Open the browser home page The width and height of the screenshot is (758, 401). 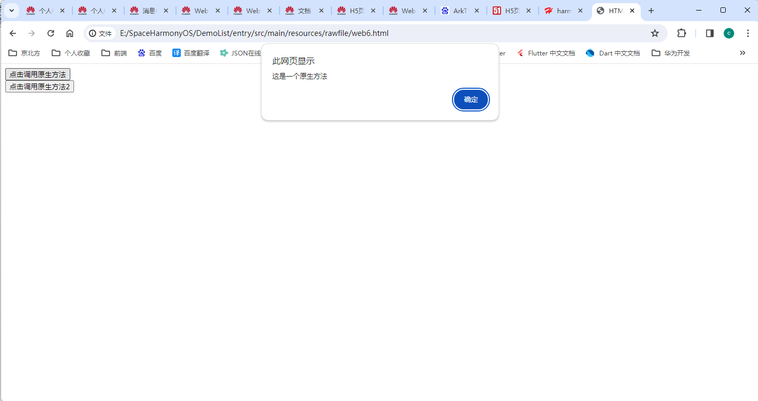(70, 33)
